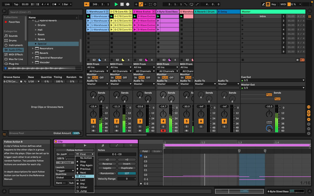Select Any in the follow action list
The height and width of the screenshot is (196, 314).
click(x=83, y=184)
